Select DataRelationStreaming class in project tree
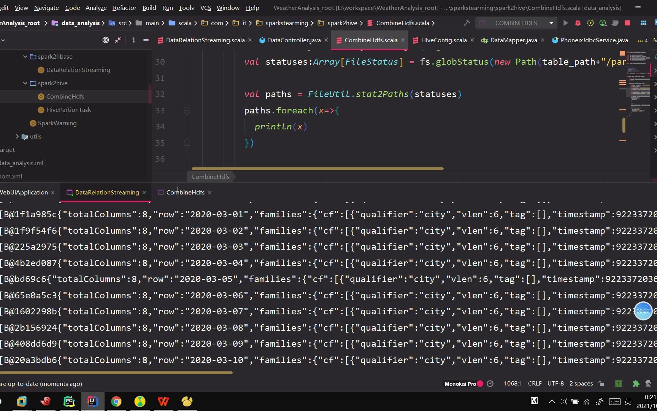The image size is (657, 411). tap(78, 70)
